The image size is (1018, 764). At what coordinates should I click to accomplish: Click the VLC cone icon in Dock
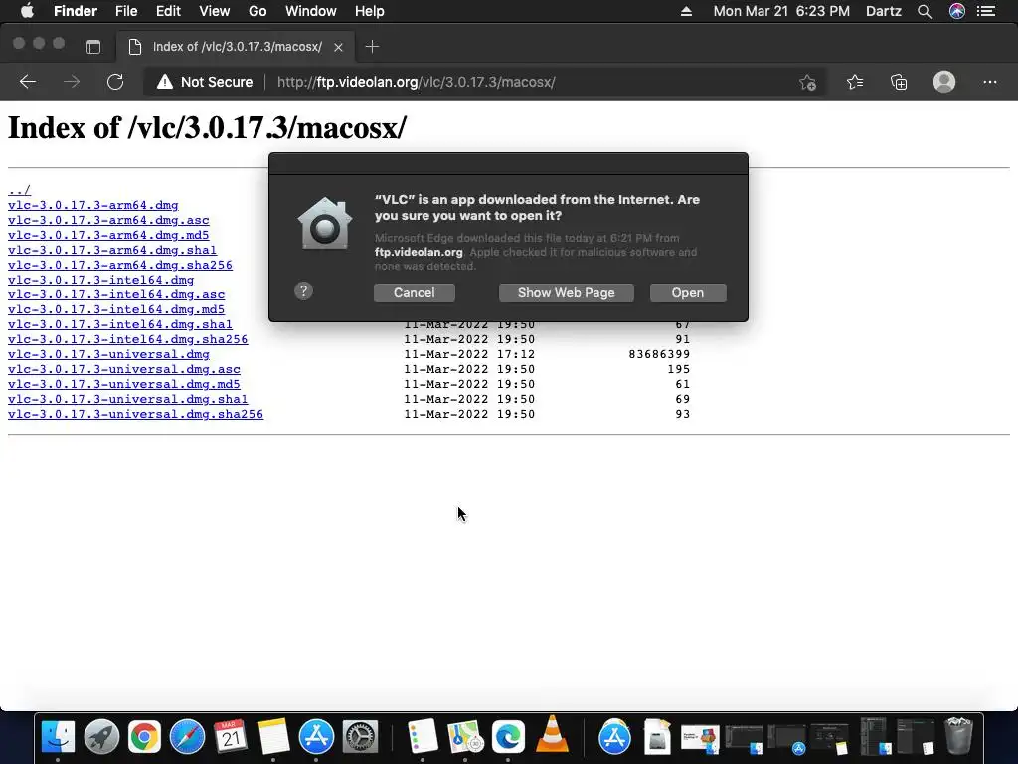click(x=551, y=735)
